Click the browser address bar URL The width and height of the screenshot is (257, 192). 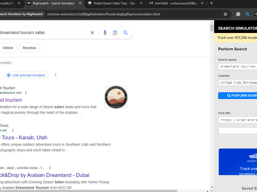(104, 14)
